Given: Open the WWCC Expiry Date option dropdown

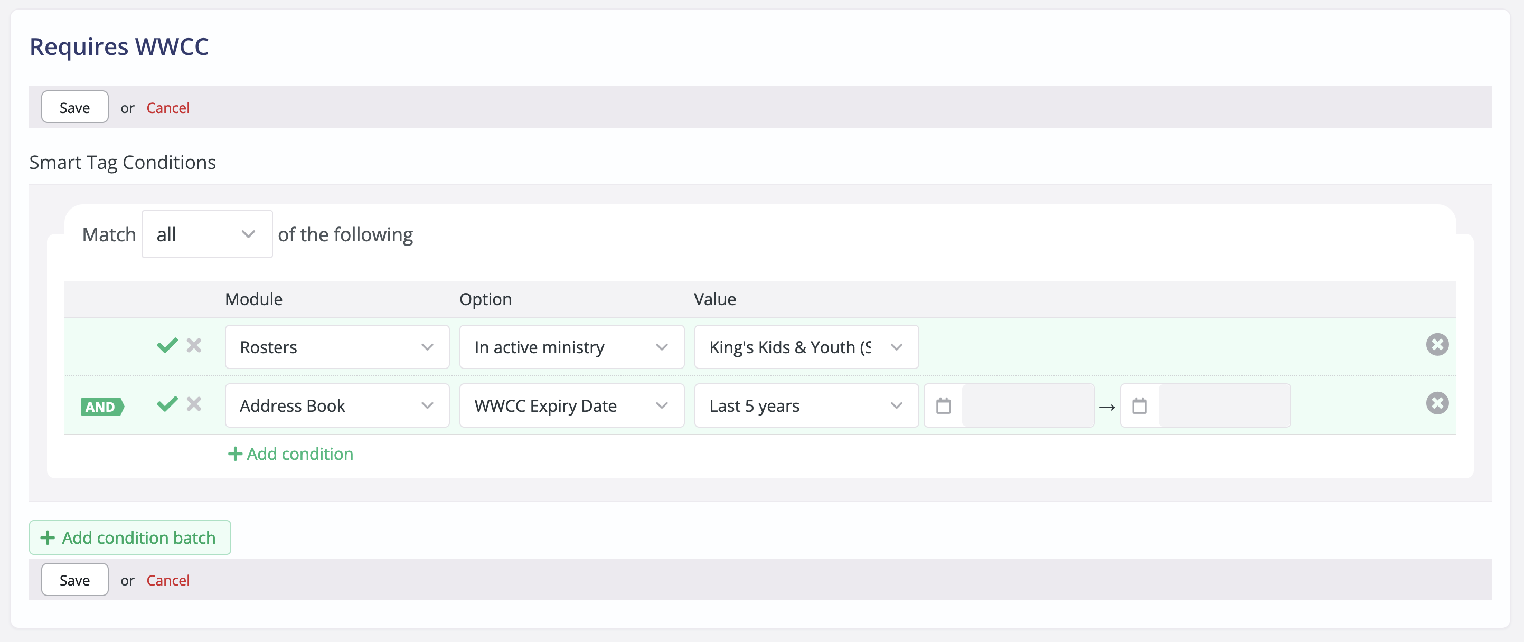Looking at the screenshot, I should click(x=661, y=405).
